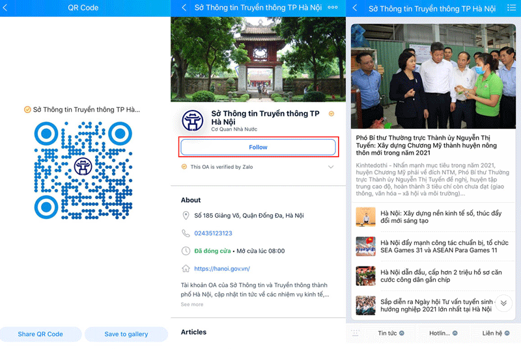Open the three-dot menu on profile page
Viewport: 521px width, 349px height.
click(x=333, y=7)
